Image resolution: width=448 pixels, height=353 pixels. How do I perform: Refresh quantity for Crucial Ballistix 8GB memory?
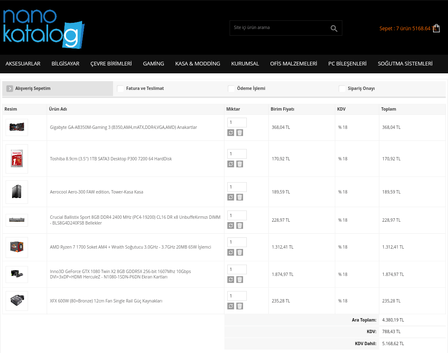231,226
